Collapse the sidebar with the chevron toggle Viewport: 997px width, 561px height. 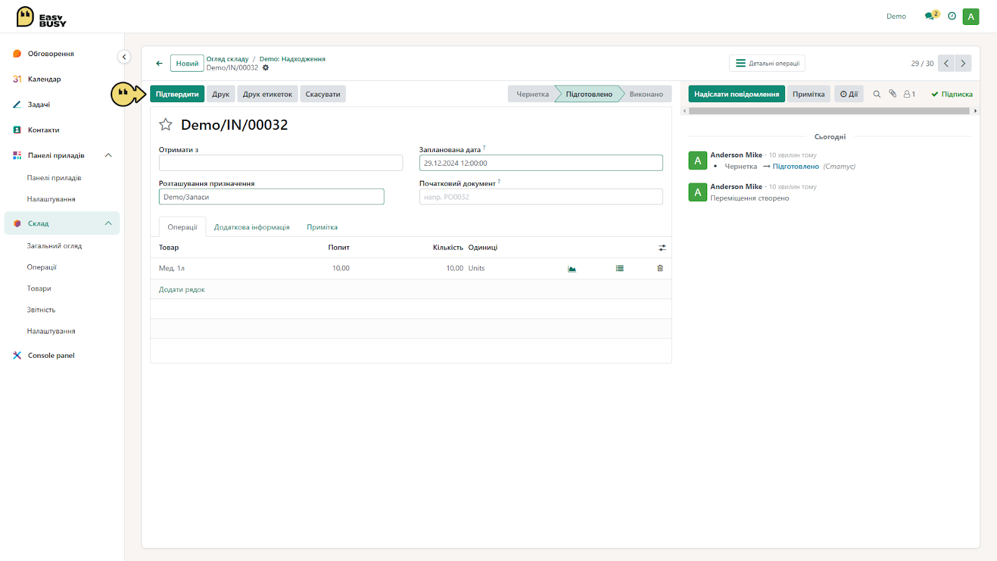(124, 57)
